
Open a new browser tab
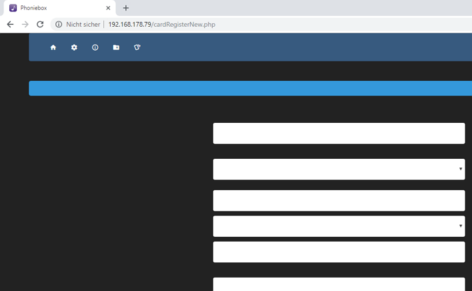(126, 8)
